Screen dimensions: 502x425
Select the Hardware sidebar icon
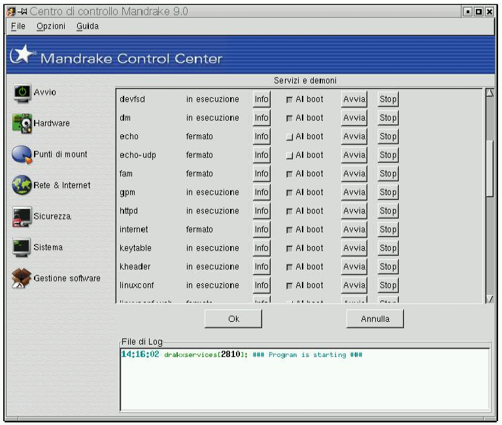click(x=23, y=123)
